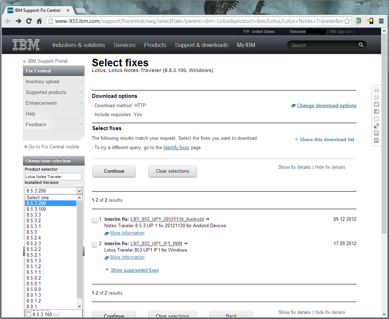Tick the 8.5.3.100 filter checkbox

[x=29, y=315]
